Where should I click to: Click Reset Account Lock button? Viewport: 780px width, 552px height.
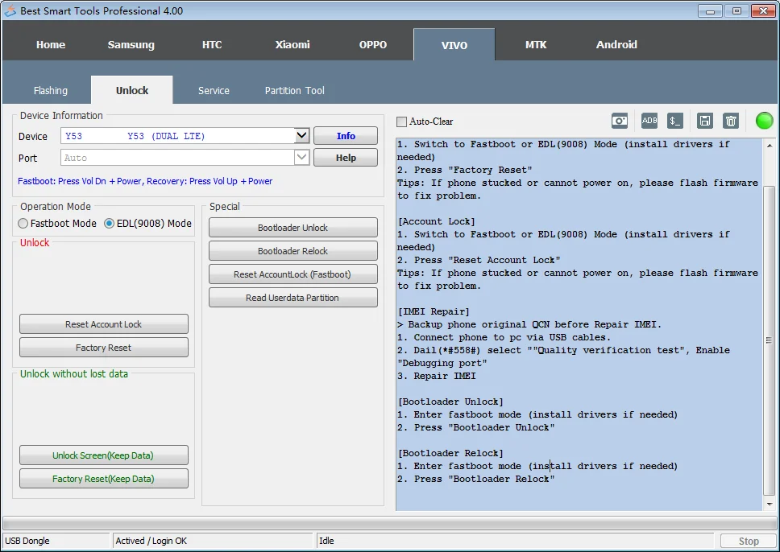(103, 324)
